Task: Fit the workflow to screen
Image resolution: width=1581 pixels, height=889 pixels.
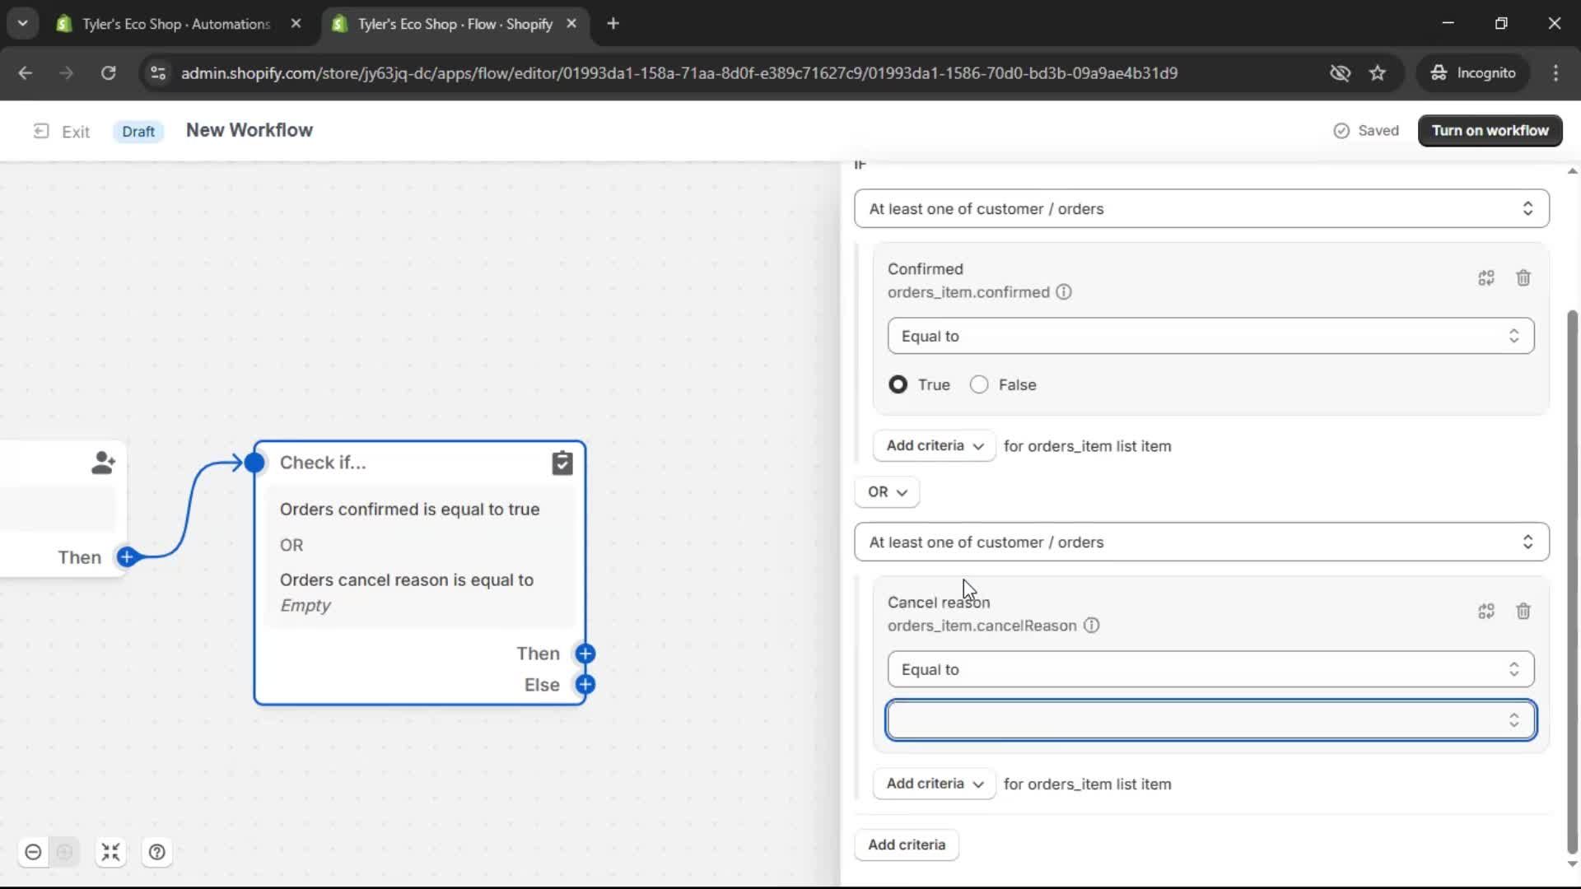Action: click(110, 852)
